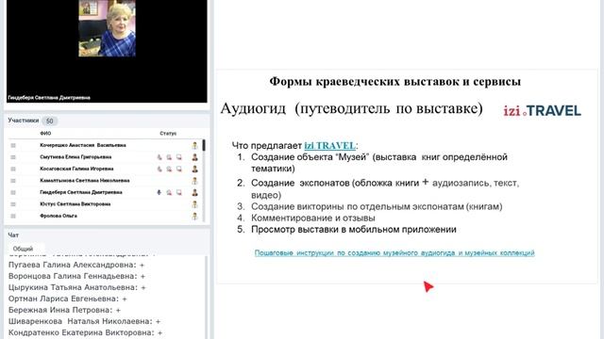Screen dimensions: 604x339
Task: Click the Аудиогид (путеводитель по выставке) heading
Action: 351,108
